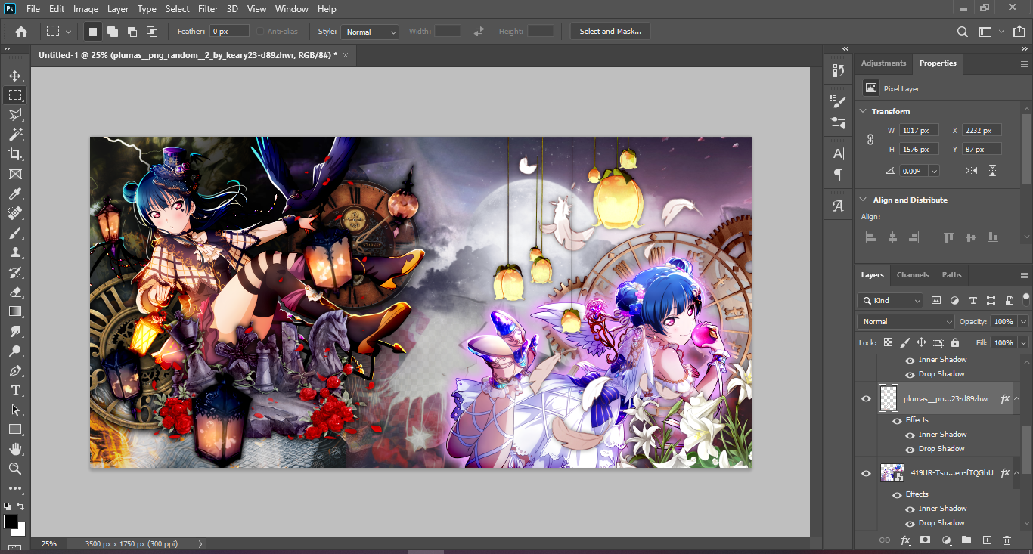Select the Gradient tool

click(x=14, y=311)
